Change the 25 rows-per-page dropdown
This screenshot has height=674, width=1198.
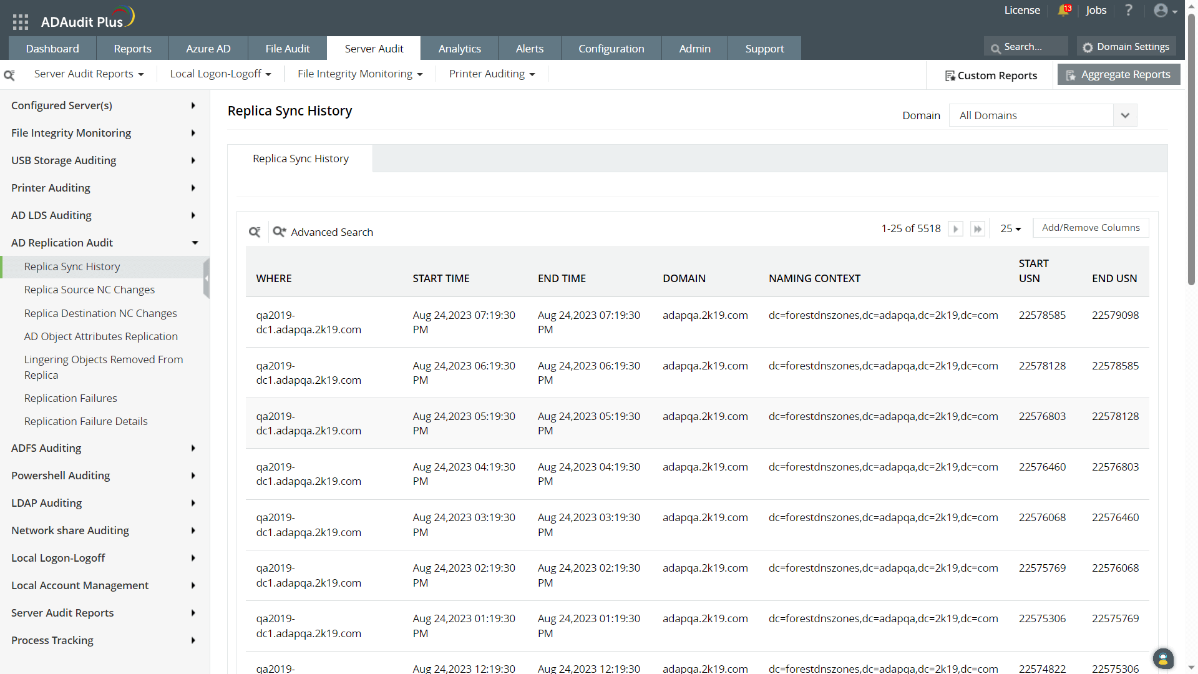(x=1011, y=229)
